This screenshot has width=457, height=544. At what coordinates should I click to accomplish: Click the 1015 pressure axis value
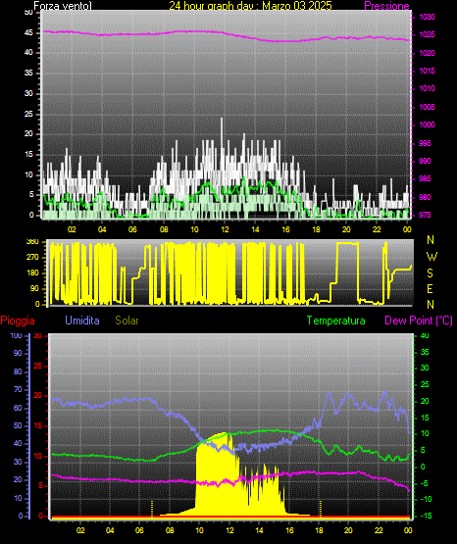(427, 71)
